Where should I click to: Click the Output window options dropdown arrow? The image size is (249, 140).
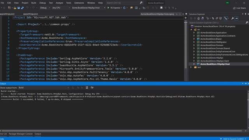[x=243, y=84]
